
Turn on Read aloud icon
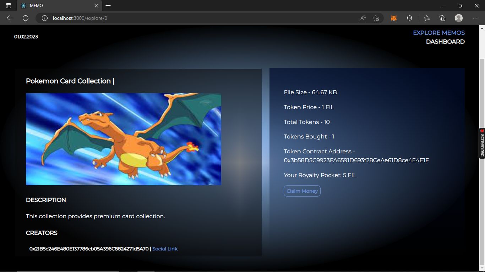tap(363, 18)
